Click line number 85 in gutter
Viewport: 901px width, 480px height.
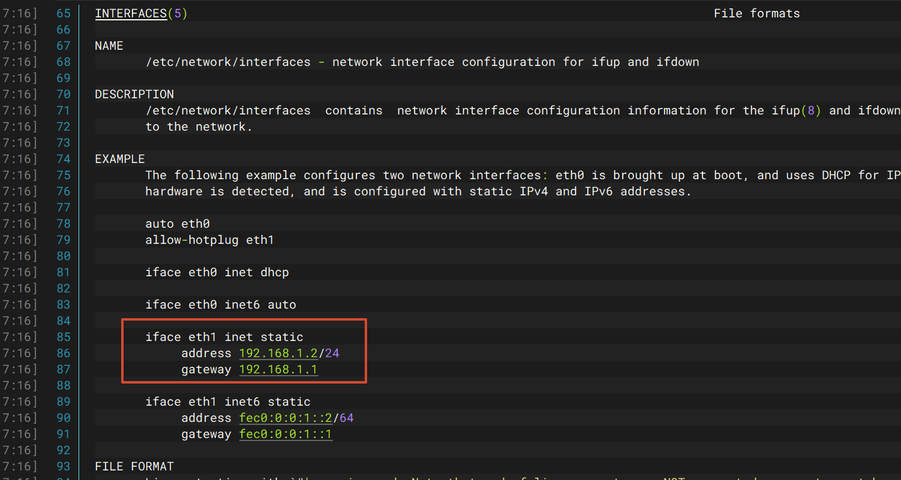[x=63, y=337]
